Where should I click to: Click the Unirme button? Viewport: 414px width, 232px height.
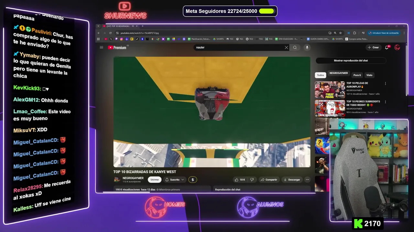(155, 179)
